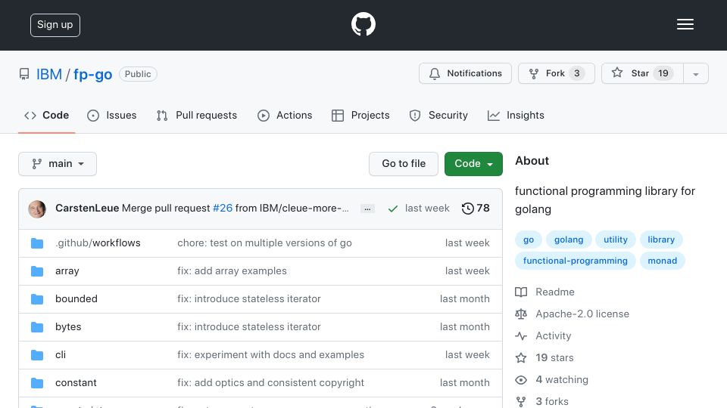Open the 78 commits history count
Viewport: 727px width, 408px height.
click(x=483, y=209)
